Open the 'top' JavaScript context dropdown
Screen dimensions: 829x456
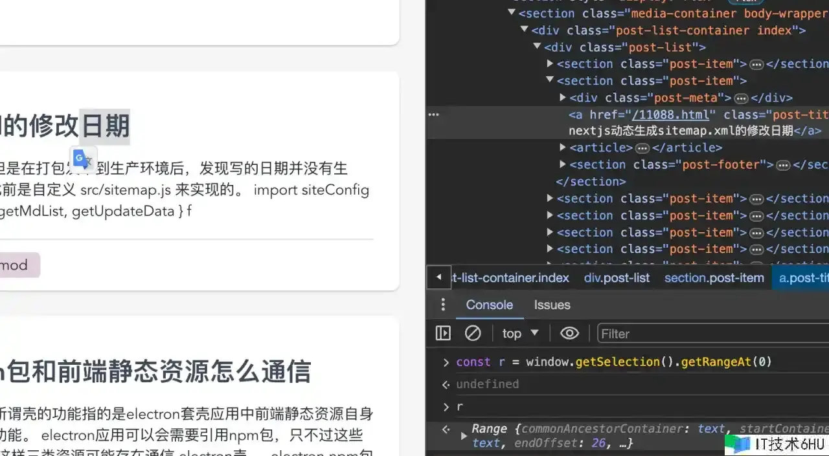coord(520,333)
